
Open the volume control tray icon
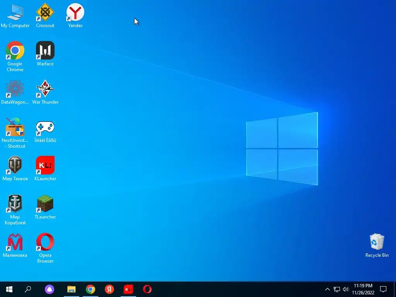346,289
